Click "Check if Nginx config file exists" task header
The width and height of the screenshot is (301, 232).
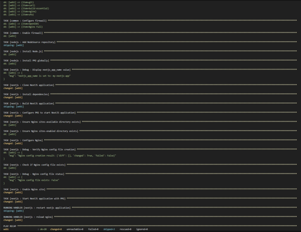[34, 165]
